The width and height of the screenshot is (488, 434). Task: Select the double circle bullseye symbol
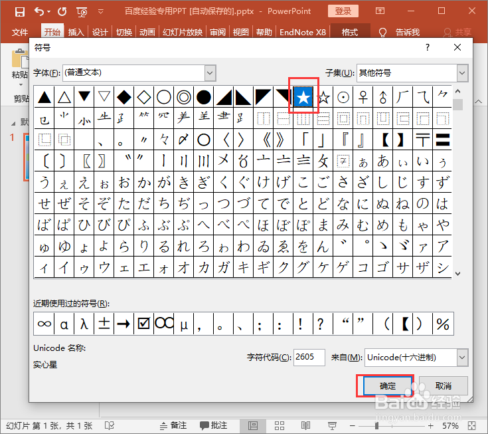coord(184,97)
